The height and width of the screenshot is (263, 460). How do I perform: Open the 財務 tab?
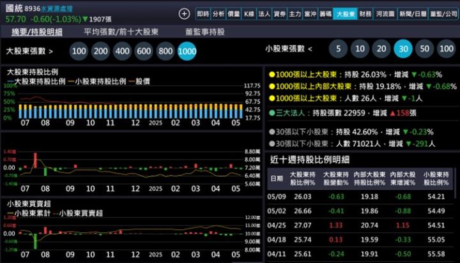365,14
